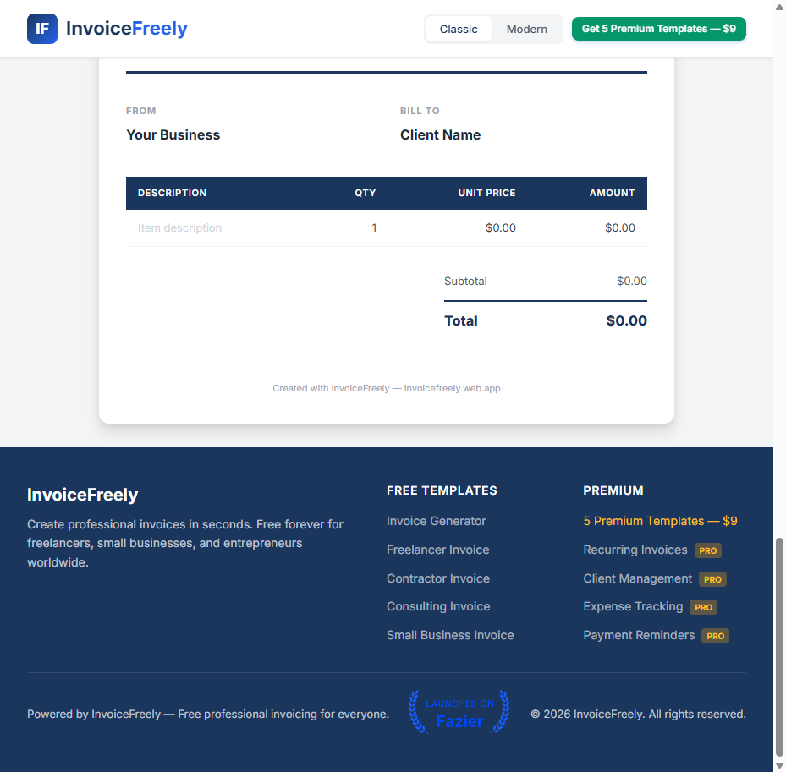Click the PREMIUM footer heading

click(613, 490)
